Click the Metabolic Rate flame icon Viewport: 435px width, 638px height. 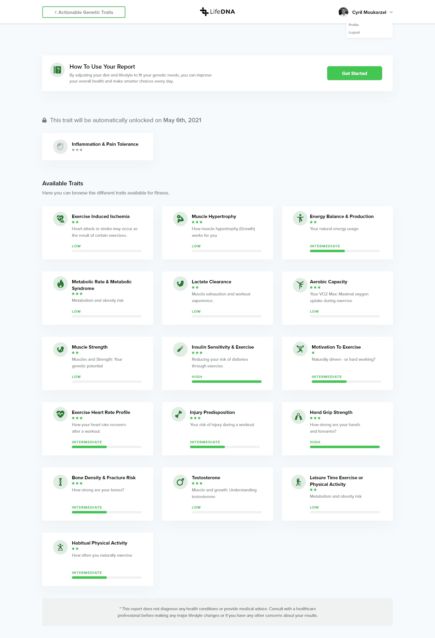pos(60,284)
